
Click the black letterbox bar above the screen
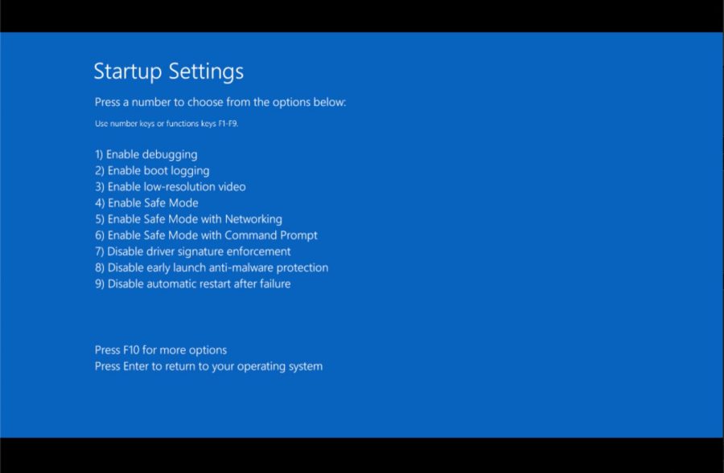point(362,15)
